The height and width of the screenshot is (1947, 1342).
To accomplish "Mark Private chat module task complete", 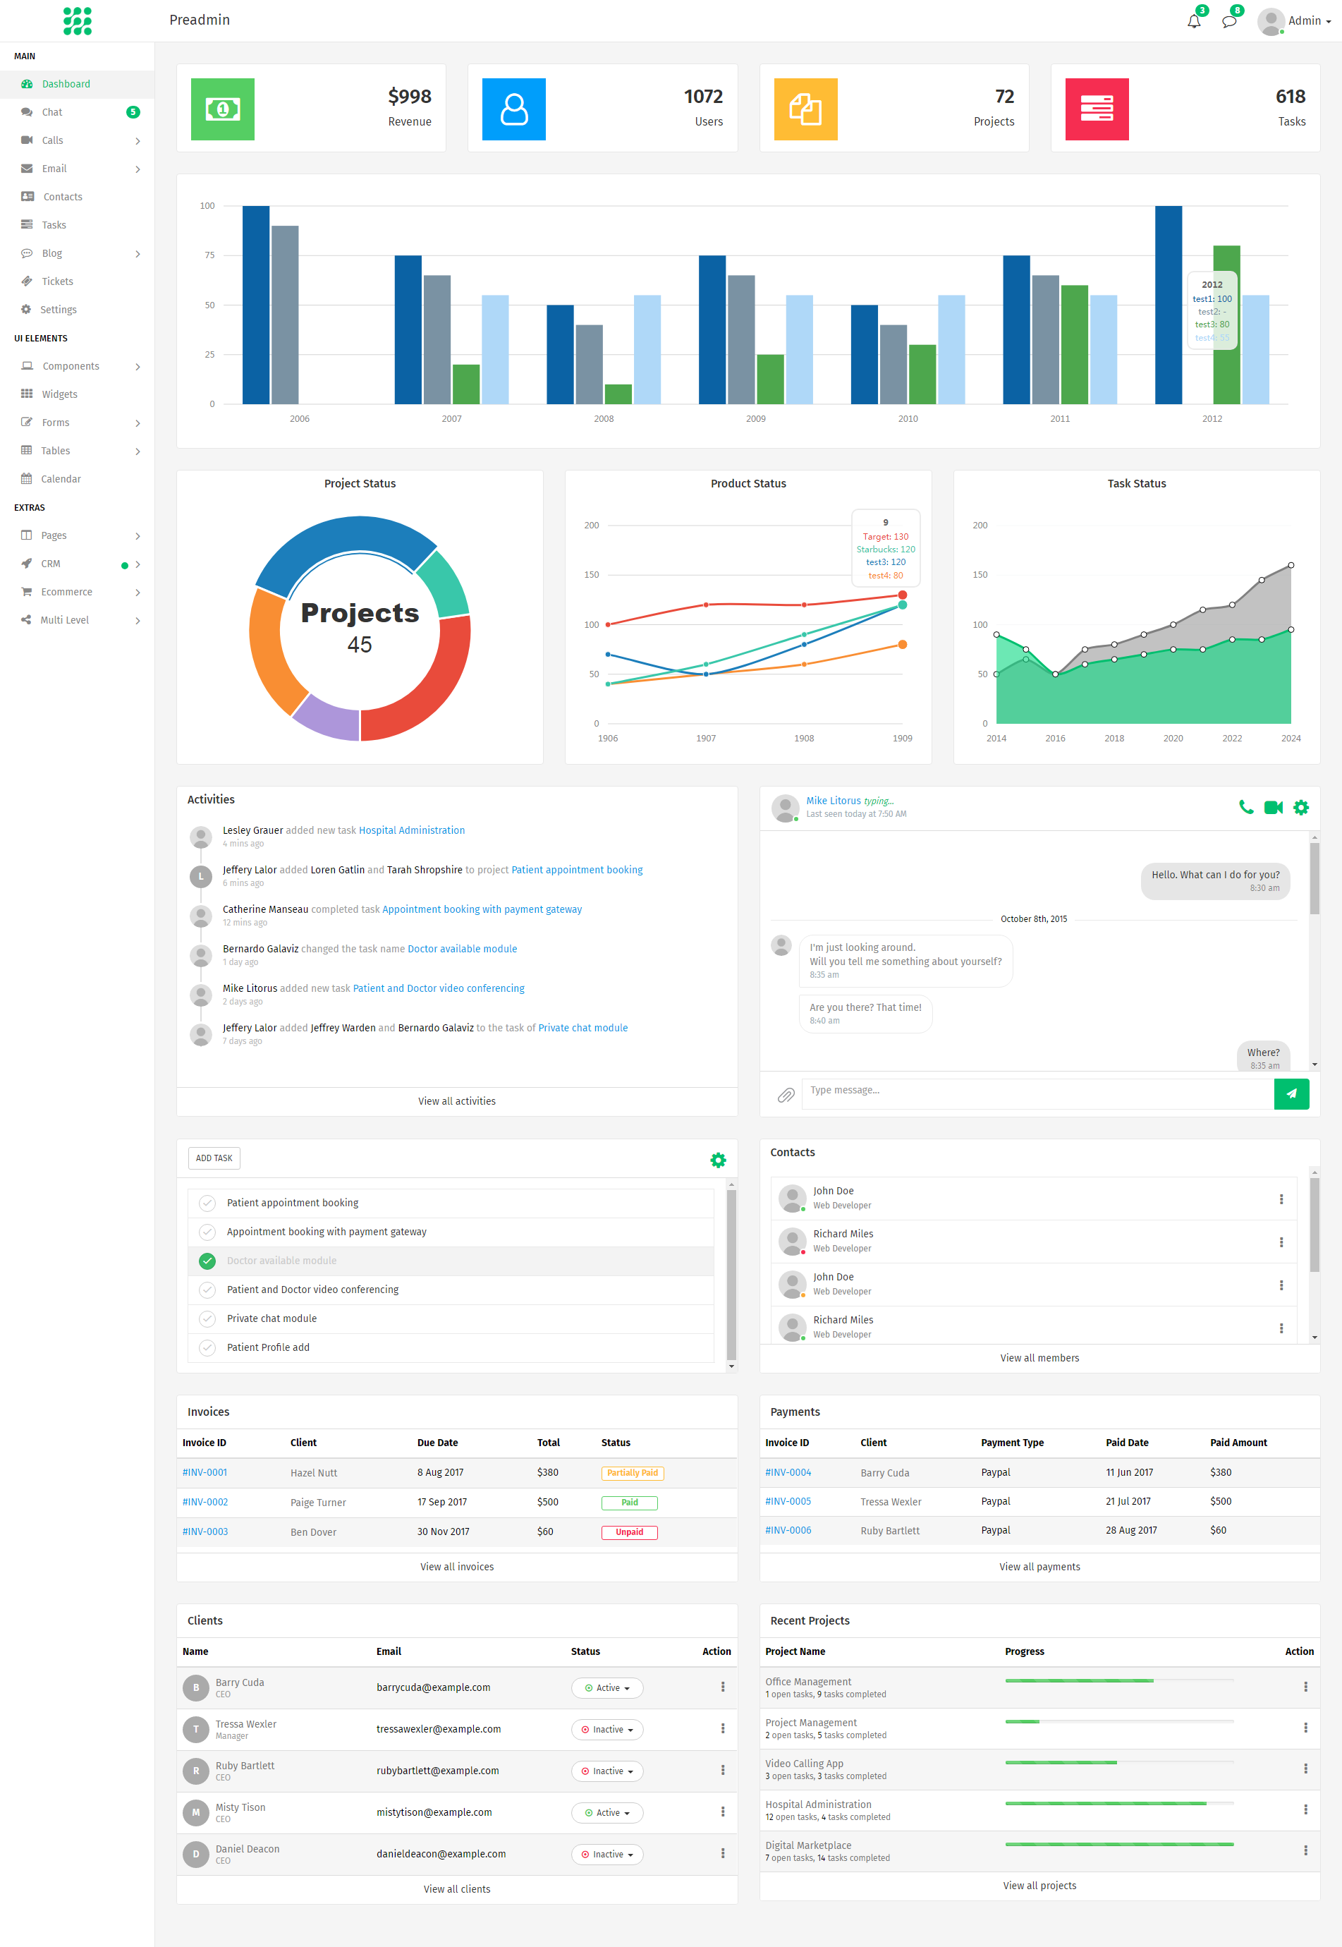I will tap(207, 1318).
